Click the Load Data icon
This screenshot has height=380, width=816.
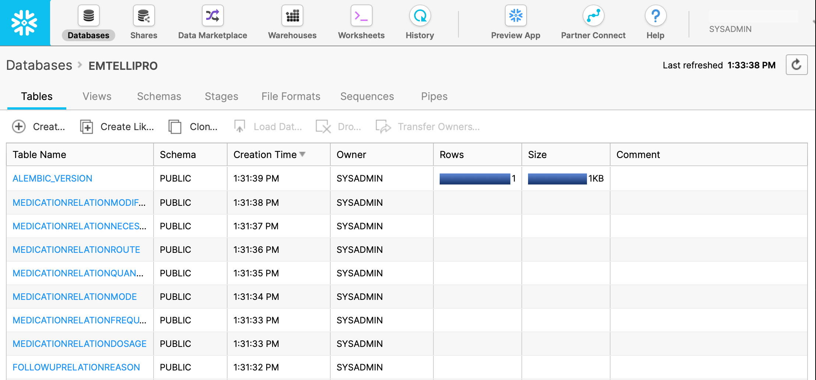pos(240,126)
